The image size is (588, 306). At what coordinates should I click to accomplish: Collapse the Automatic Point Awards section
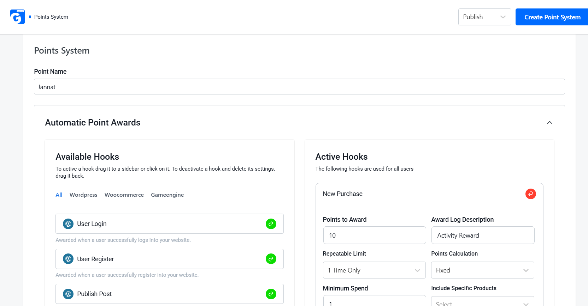(549, 123)
